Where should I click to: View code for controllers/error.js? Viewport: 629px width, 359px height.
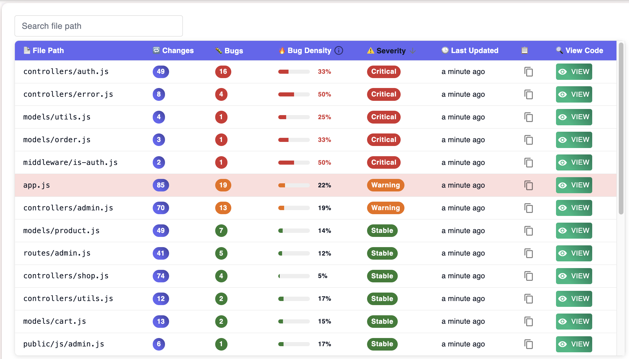574,94
